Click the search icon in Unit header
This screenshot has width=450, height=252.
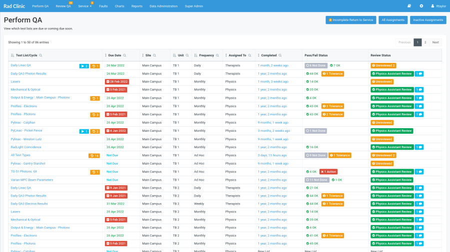tap(187, 55)
